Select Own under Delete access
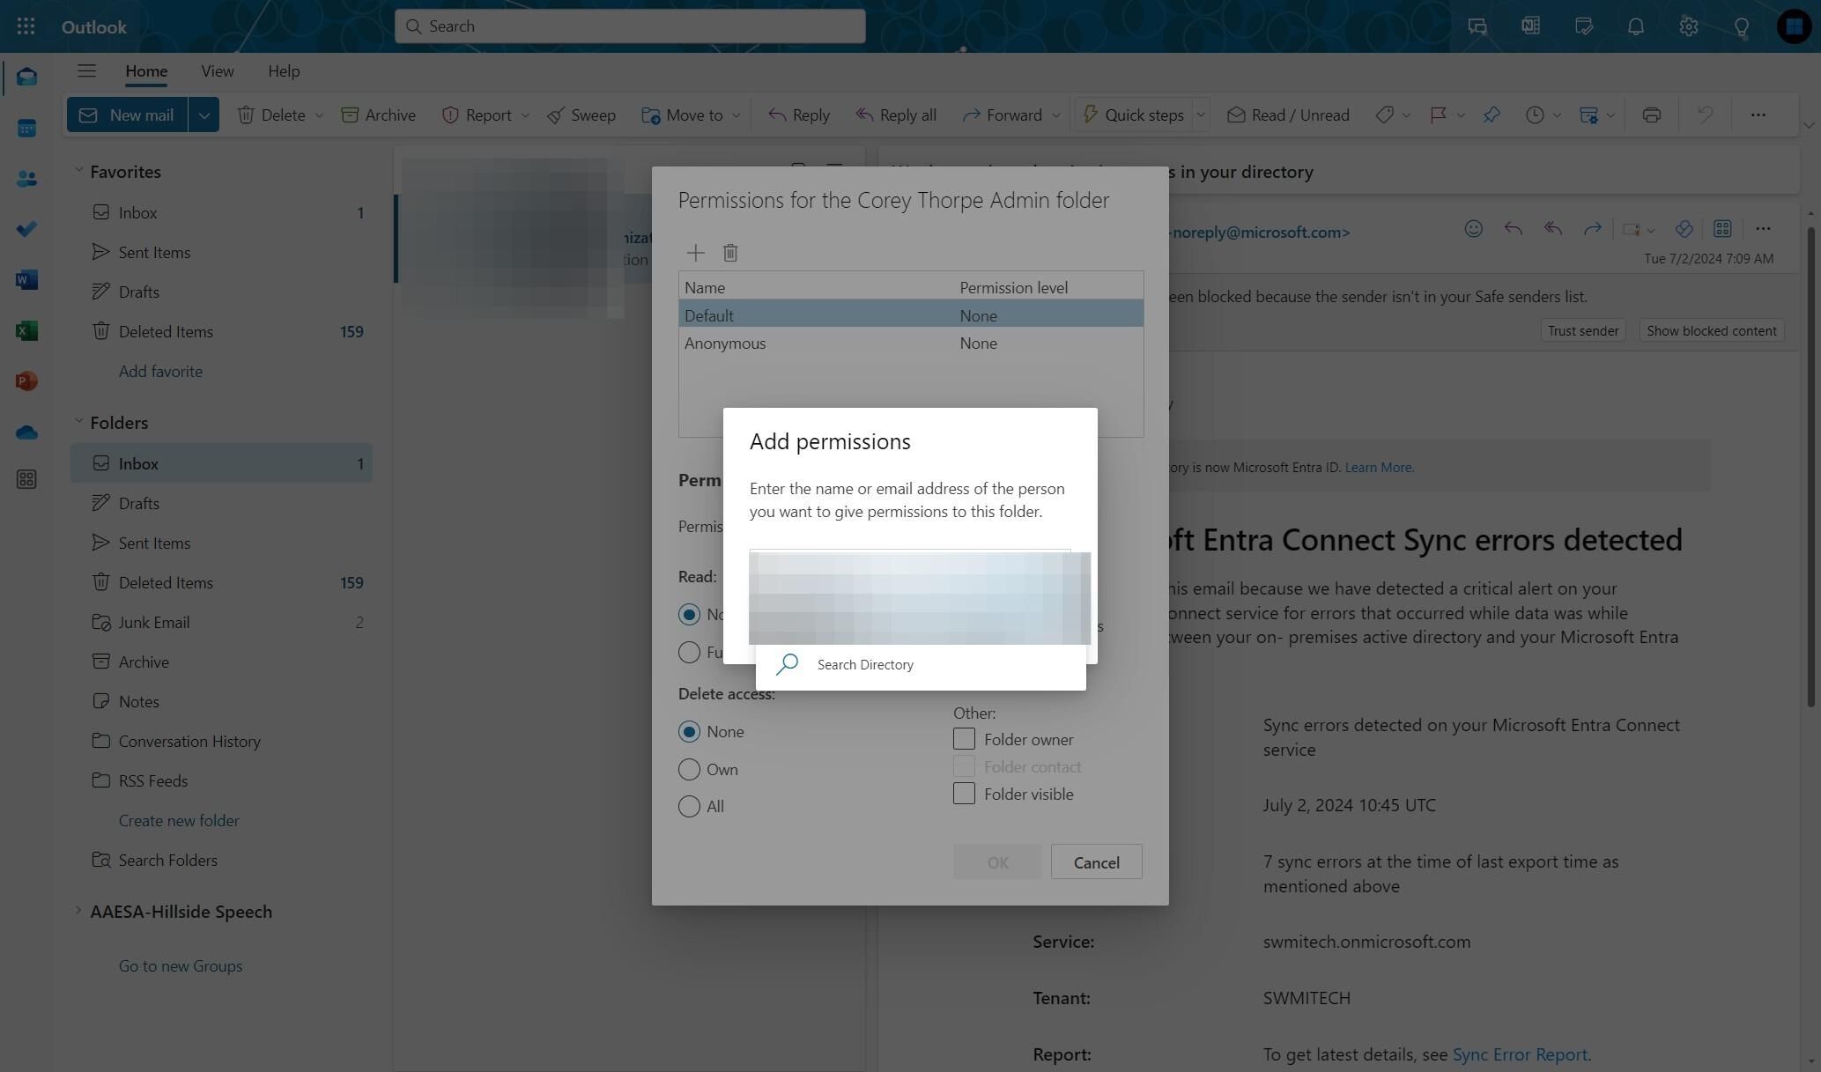The image size is (1821, 1072). pyautogui.click(x=689, y=770)
